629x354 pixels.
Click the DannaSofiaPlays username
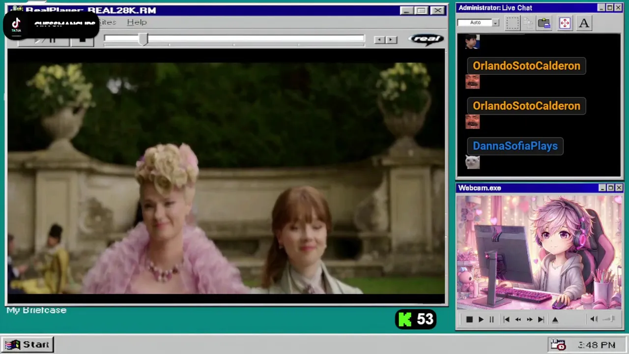coord(515,146)
